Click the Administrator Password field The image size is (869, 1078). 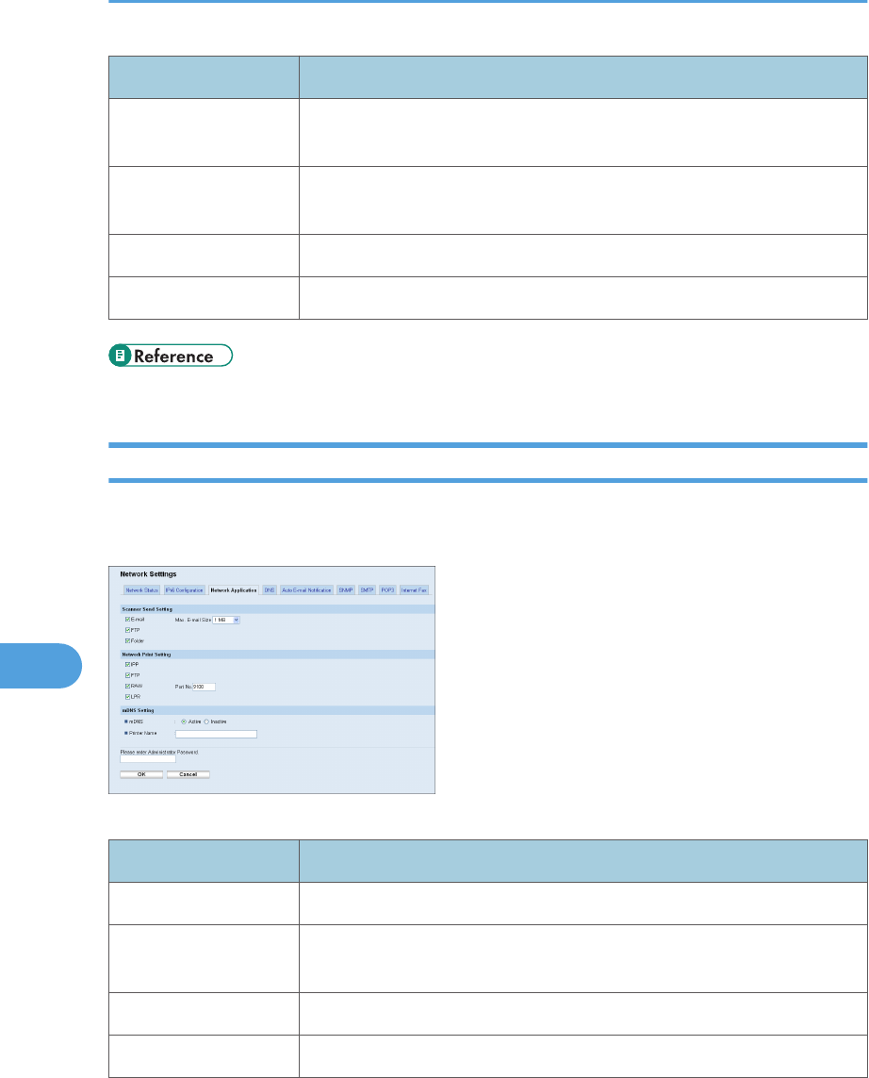pyautogui.click(x=148, y=759)
